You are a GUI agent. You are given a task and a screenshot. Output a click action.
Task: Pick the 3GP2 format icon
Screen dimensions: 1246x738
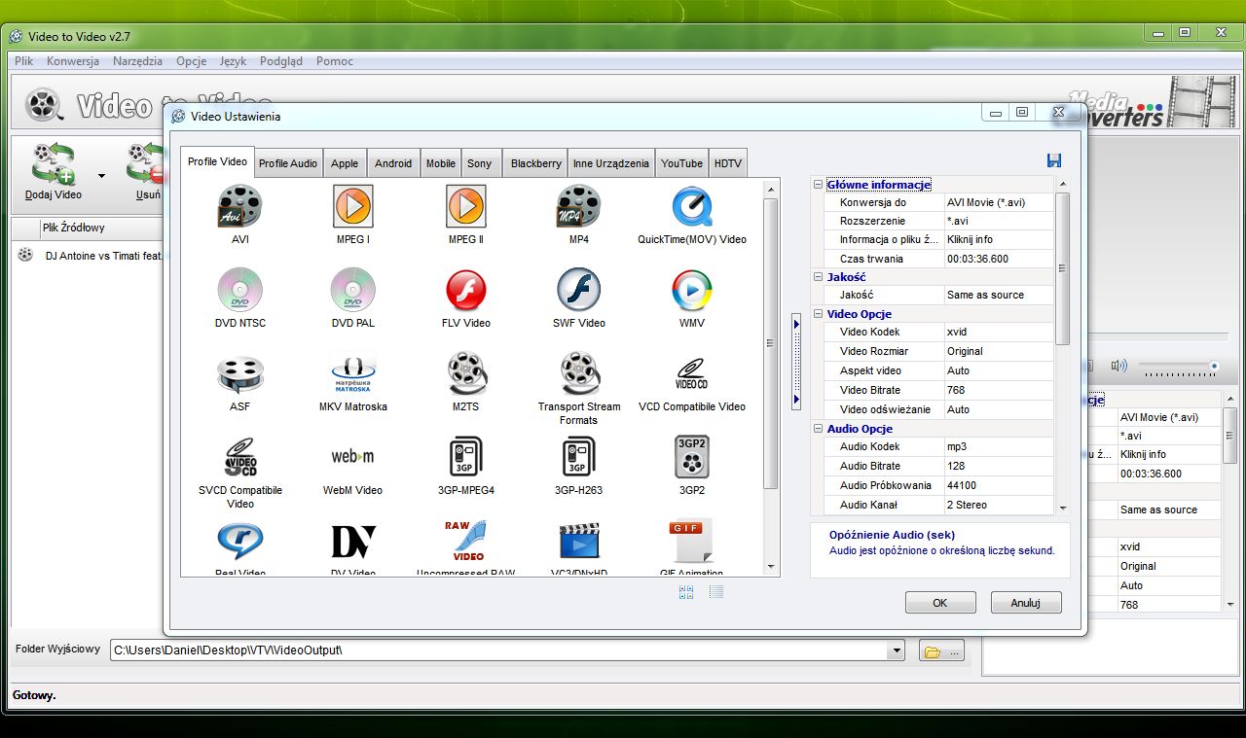[x=692, y=457]
